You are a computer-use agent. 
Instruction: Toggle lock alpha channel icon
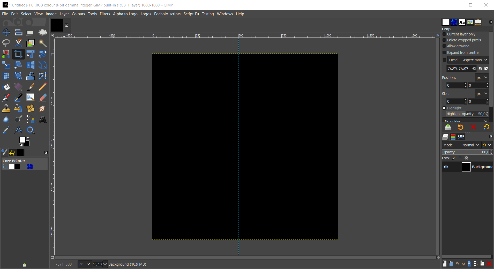466,158
